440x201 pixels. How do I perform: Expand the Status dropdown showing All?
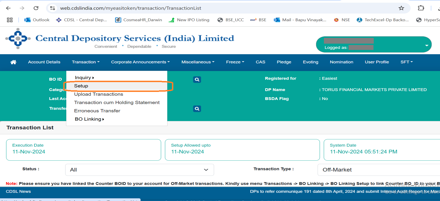(x=139, y=170)
